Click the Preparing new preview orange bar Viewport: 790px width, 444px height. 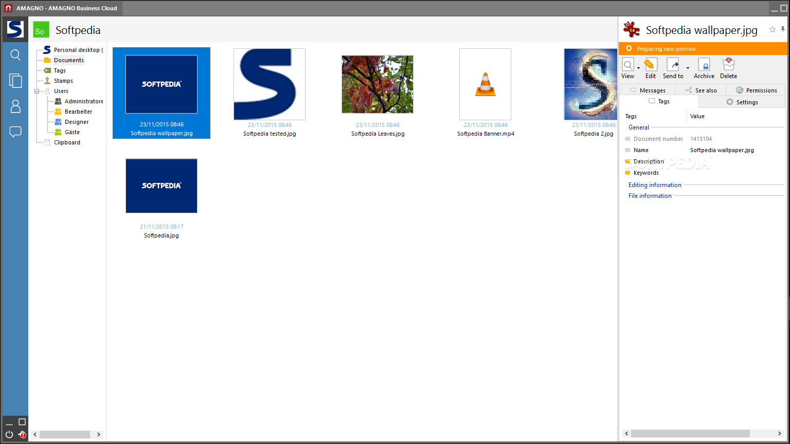click(x=703, y=49)
